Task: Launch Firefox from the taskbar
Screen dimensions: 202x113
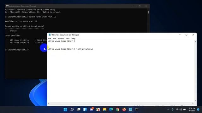Action: 124,110
